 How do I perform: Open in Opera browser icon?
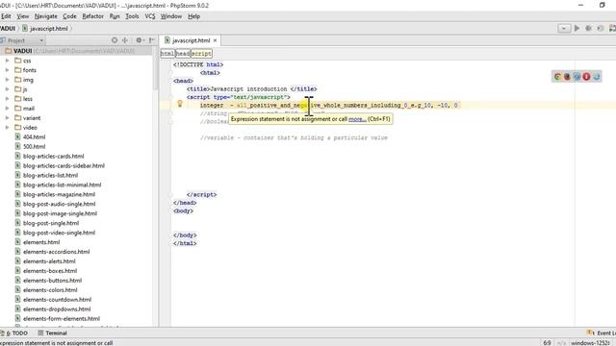point(586,77)
